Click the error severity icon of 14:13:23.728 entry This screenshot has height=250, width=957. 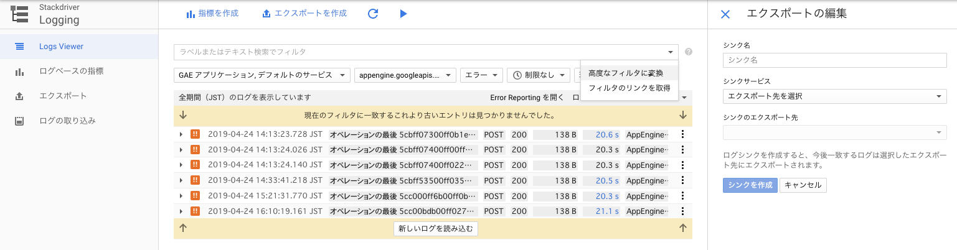click(195, 134)
